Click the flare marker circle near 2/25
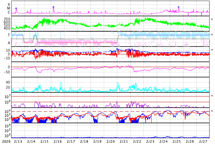This screenshot has width=215, height=144. pyautogui.click(x=178, y=7)
